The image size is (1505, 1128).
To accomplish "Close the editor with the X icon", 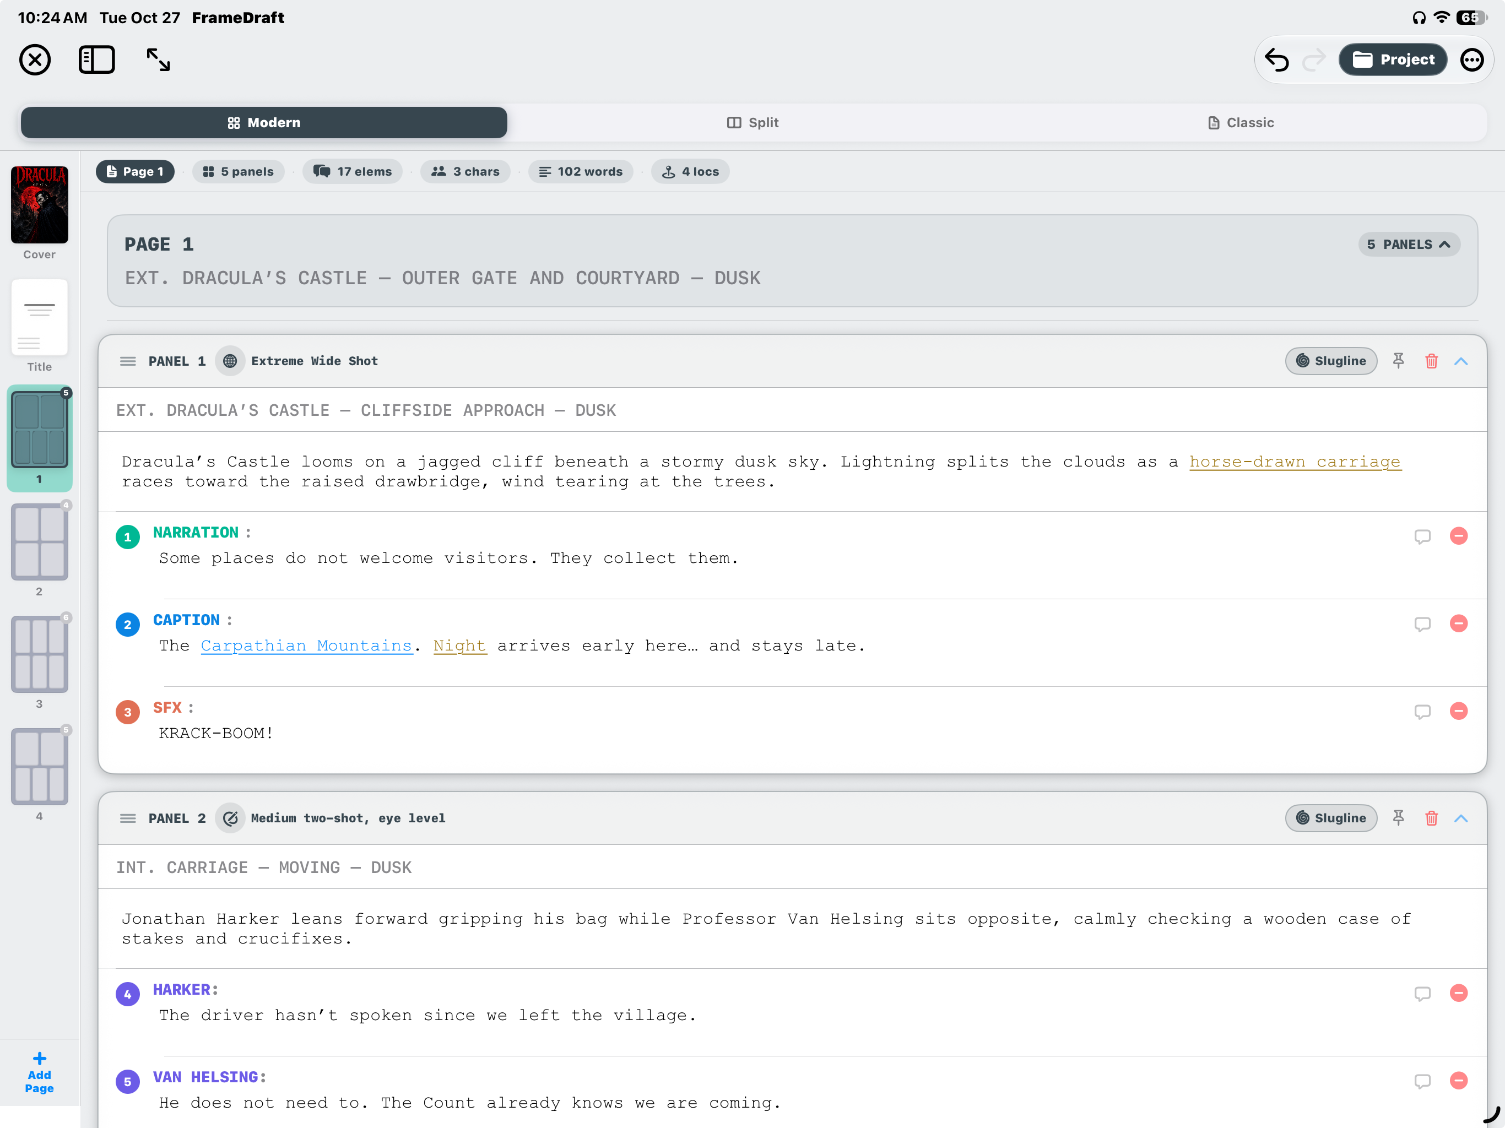I will 35,60.
